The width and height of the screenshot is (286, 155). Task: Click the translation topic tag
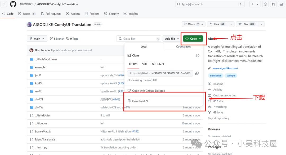point(216,76)
